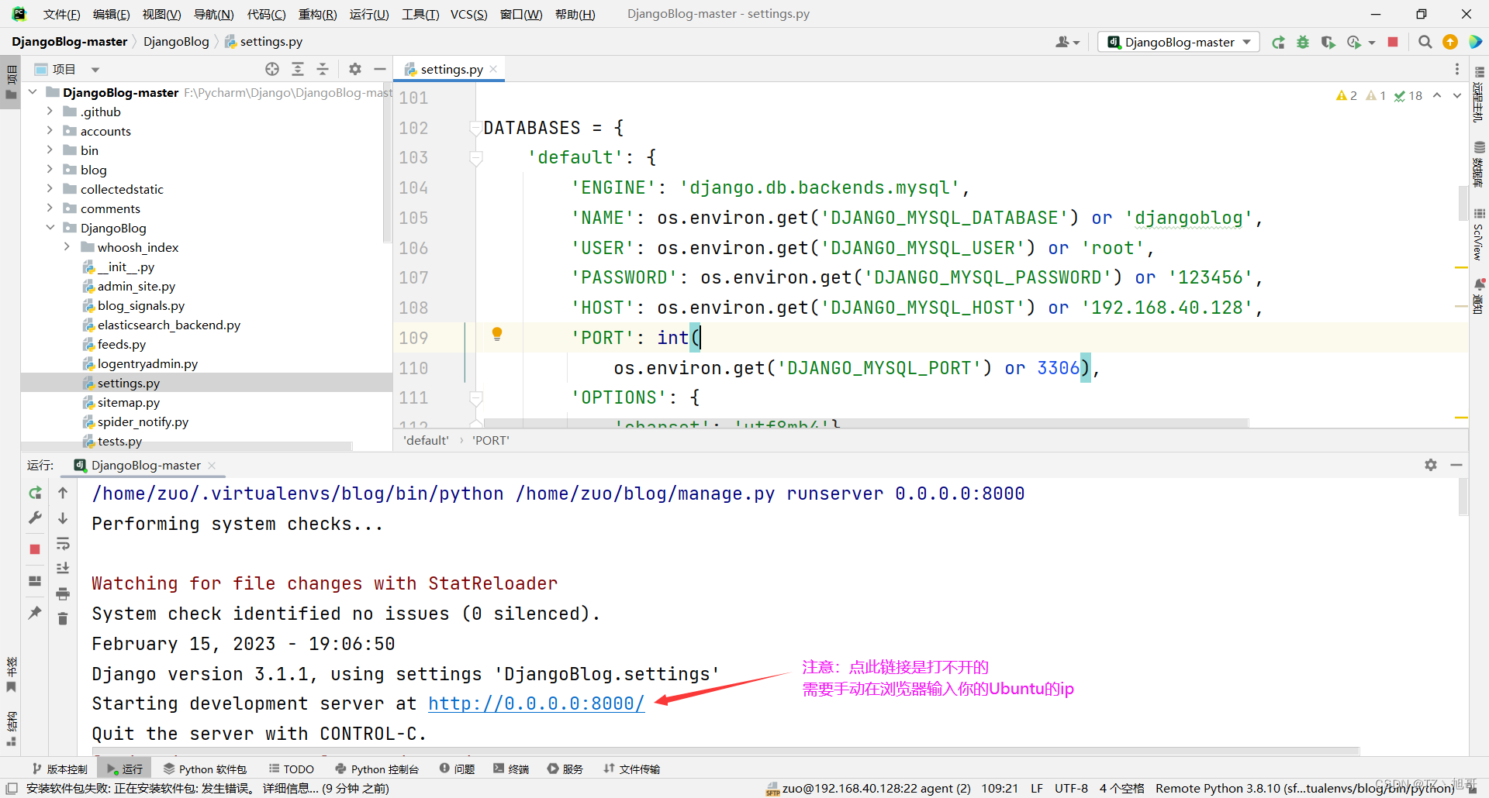This screenshot has width=1489, height=798.
Task: Fold the 'default' block at line 103
Action: click(475, 158)
